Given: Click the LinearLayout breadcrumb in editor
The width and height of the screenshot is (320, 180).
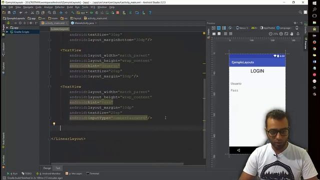Looking at the screenshot, I should 59,29.
